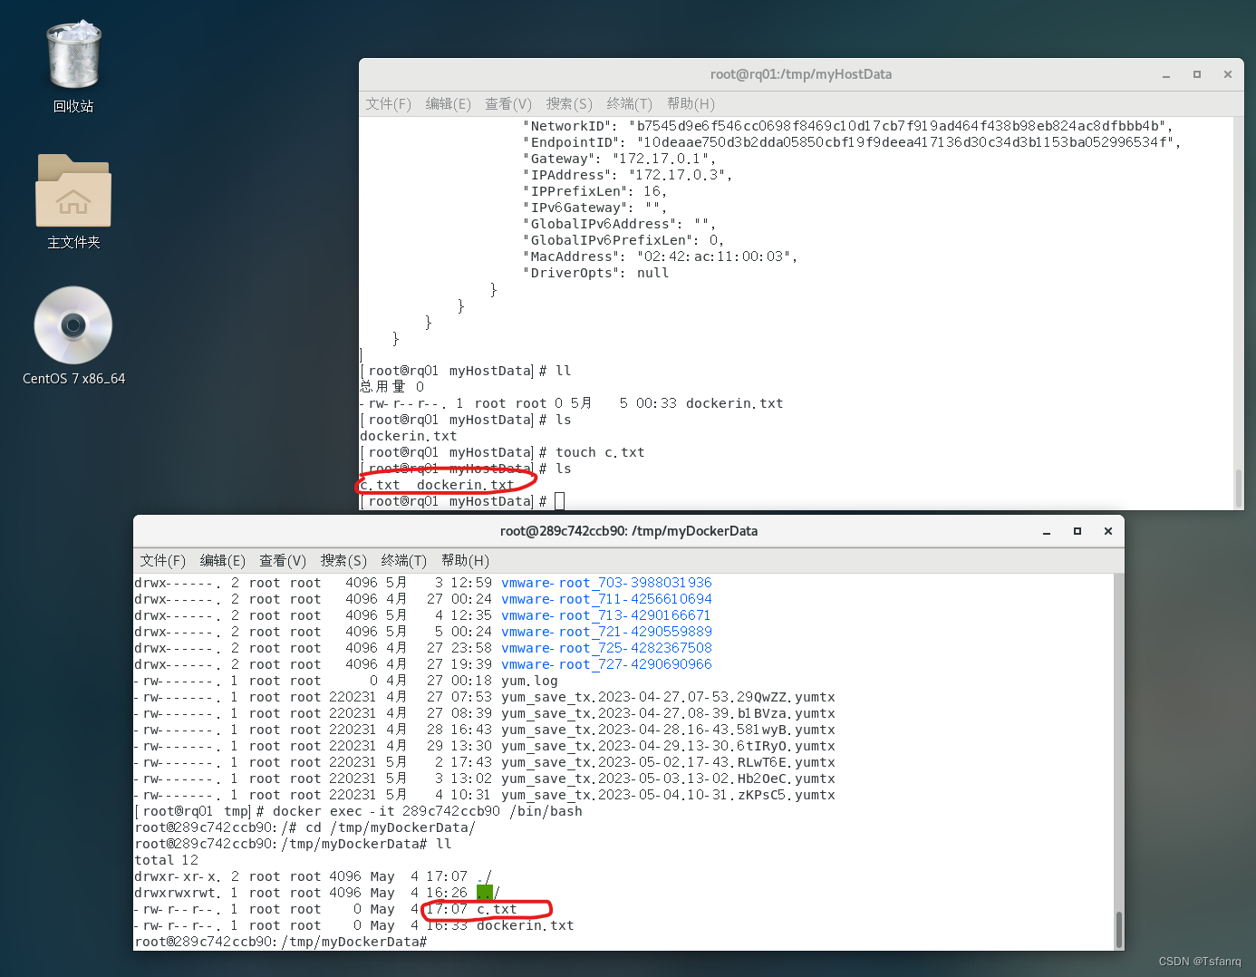Click the myDockerData terminal scrollbar thumb
The height and width of the screenshot is (977, 1256).
click(x=1119, y=930)
